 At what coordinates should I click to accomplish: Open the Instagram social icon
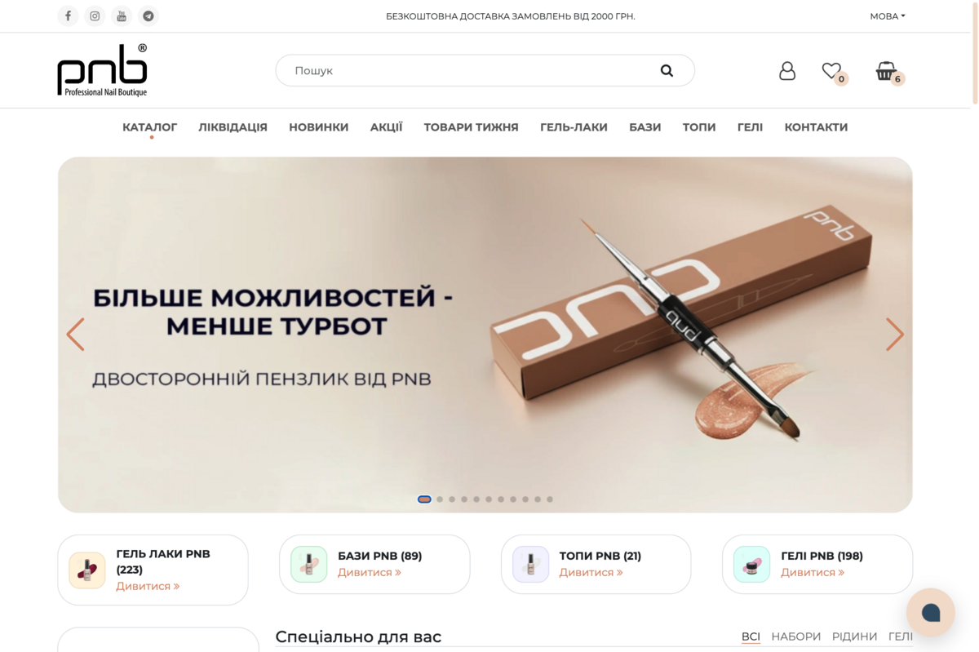click(95, 16)
